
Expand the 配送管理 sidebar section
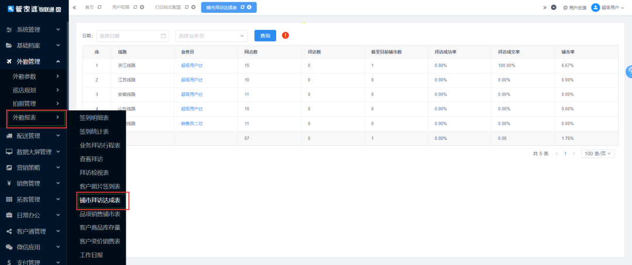point(33,136)
